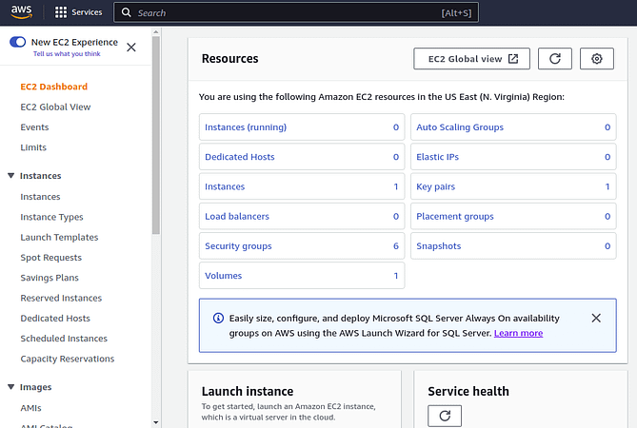Viewport: 637px width, 428px height.
Task: Click the sidebar scrollbar thumb
Action: pos(156,135)
